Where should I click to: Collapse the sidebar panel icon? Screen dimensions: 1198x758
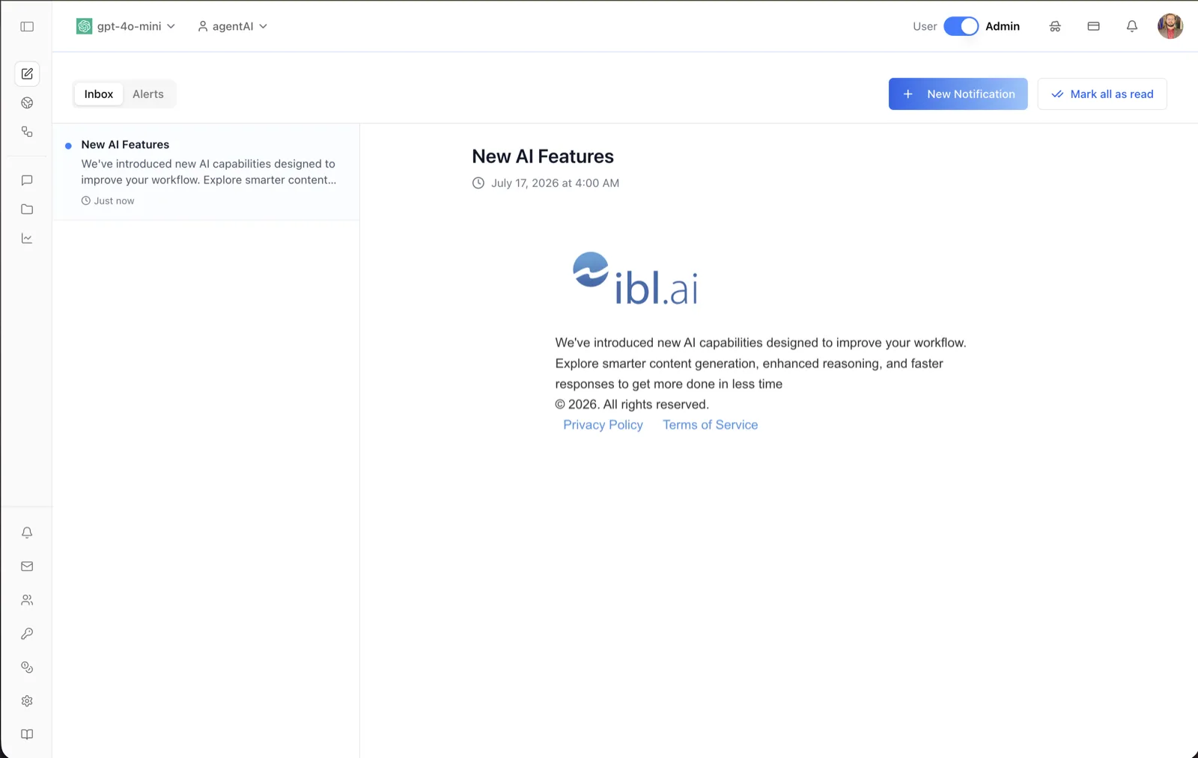tap(27, 26)
